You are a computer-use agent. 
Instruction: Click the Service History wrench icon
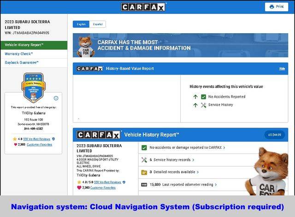coord(203,105)
